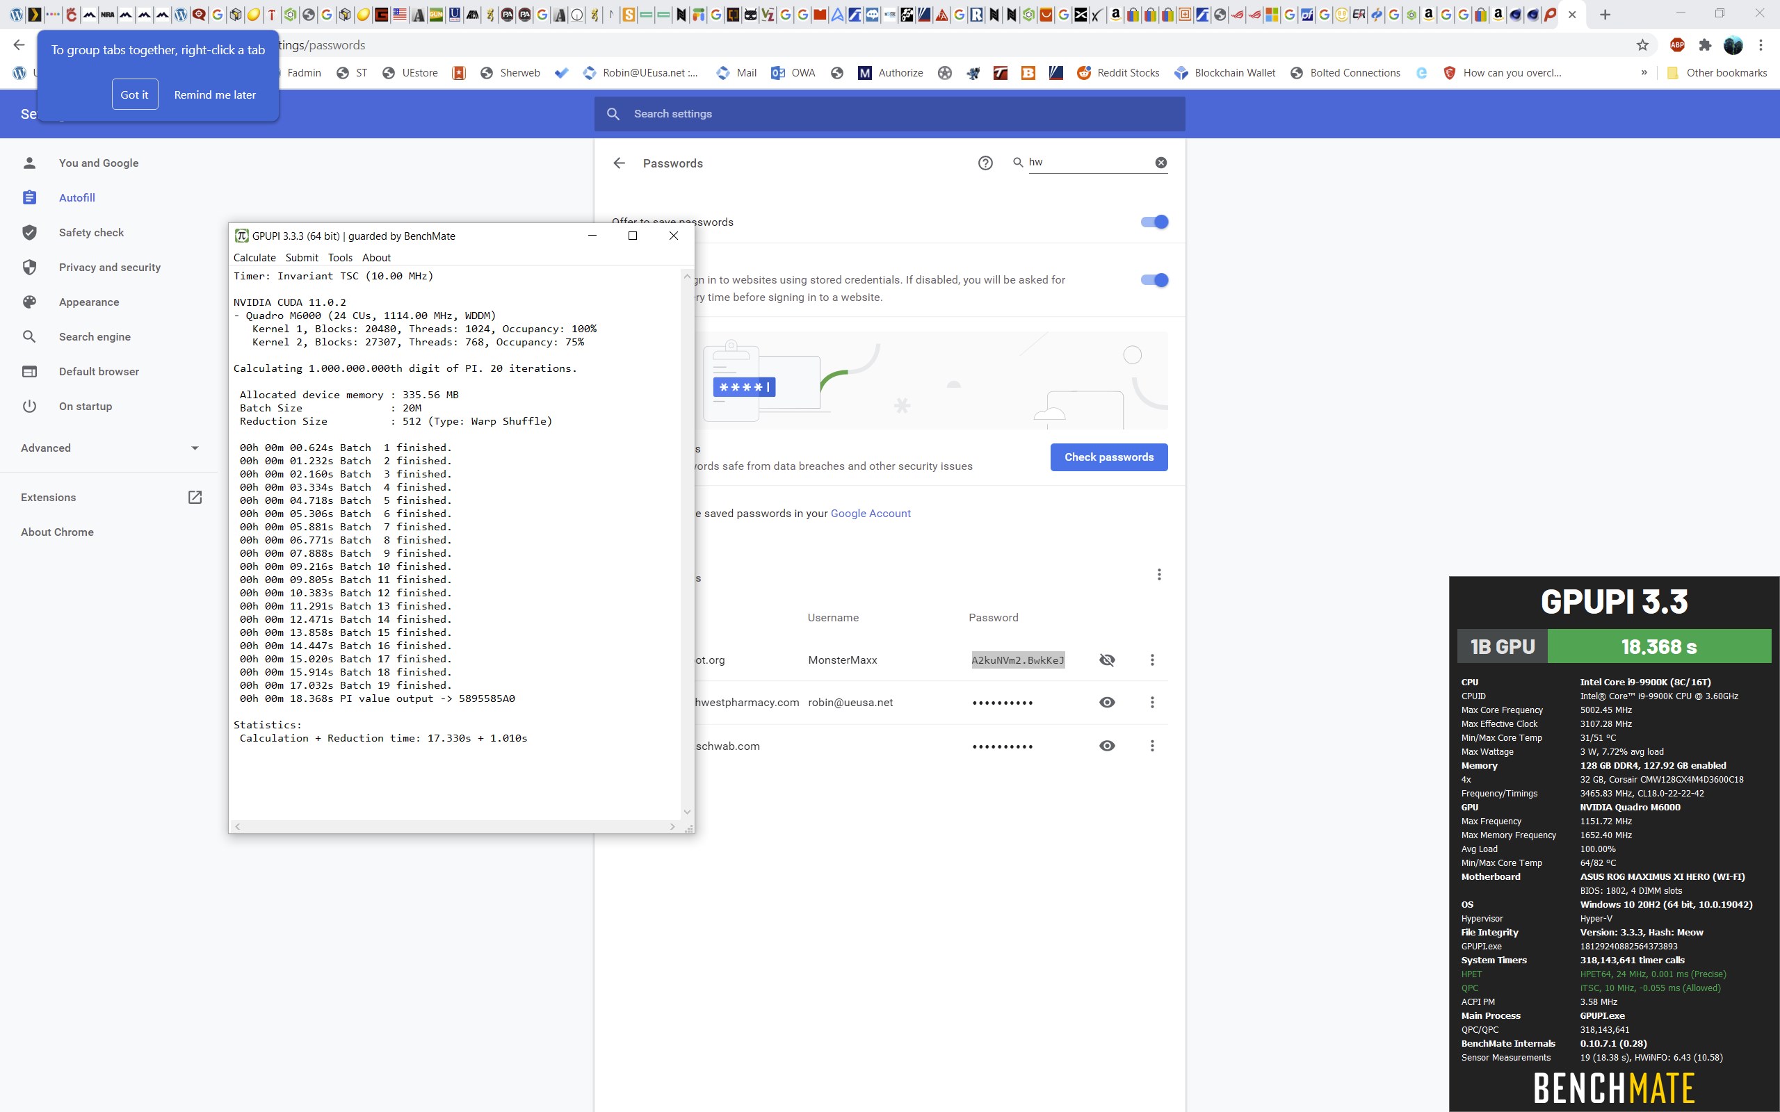Open the Sherweb bookmark
This screenshot has width=1780, height=1112.
[510, 73]
